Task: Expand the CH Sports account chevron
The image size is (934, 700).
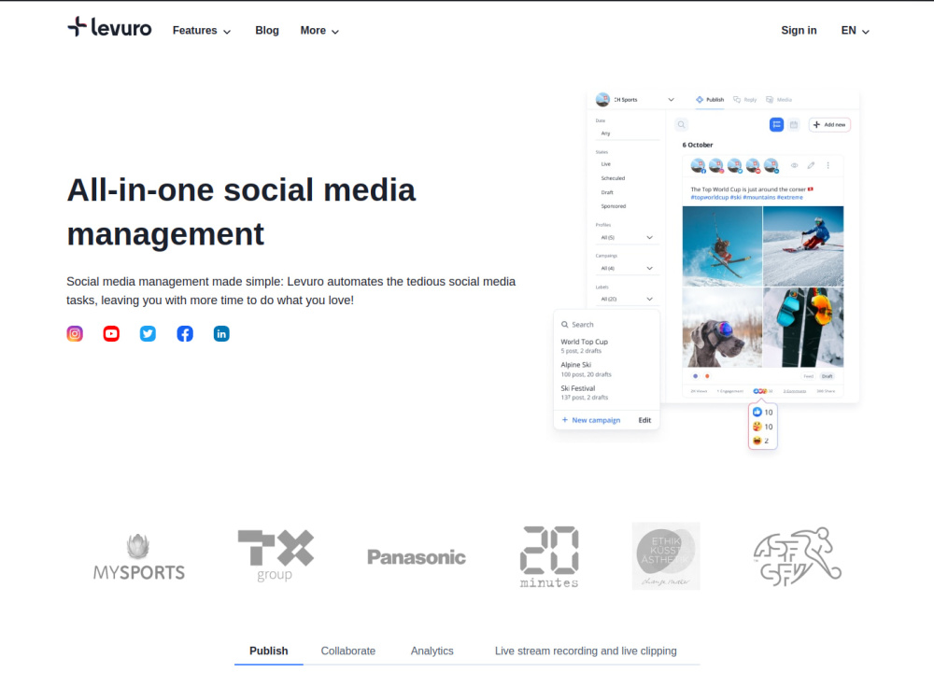Action: 671,100
